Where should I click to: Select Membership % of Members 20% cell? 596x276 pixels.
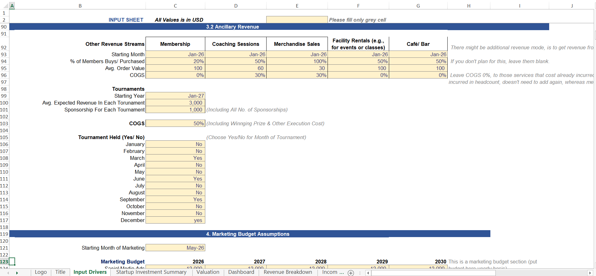click(x=175, y=61)
